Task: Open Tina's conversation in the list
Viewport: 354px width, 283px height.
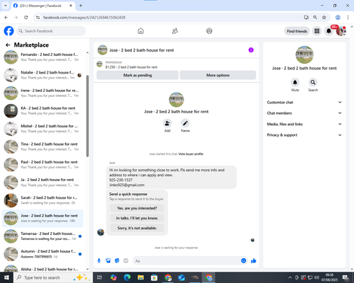Action: coord(42,146)
